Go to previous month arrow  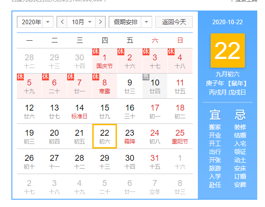[x=62, y=22]
